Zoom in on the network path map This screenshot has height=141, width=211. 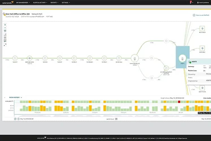tap(5, 25)
